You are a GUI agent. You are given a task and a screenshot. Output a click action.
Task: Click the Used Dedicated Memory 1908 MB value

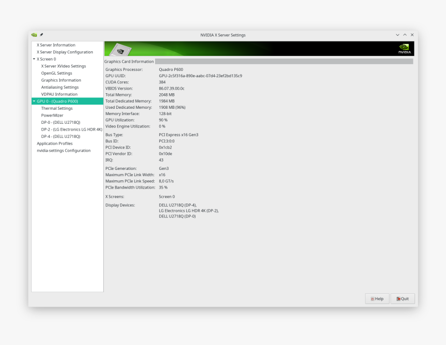pyautogui.click(x=172, y=107)
